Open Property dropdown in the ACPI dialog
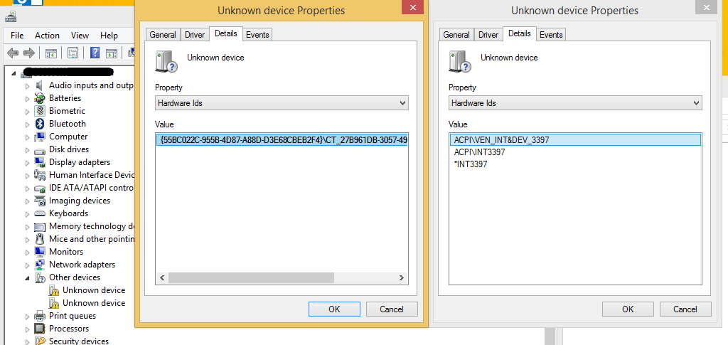 pos(575,103)
